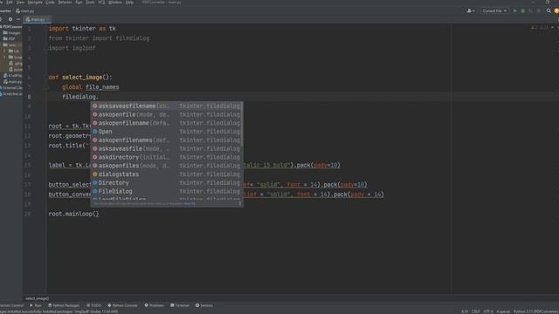Select the PDF folder in project tree

pos(10,38)
